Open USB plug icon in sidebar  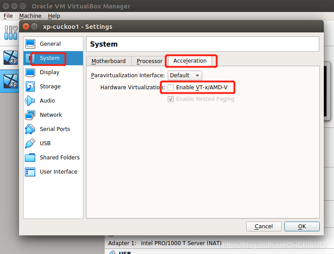(30, 143)
